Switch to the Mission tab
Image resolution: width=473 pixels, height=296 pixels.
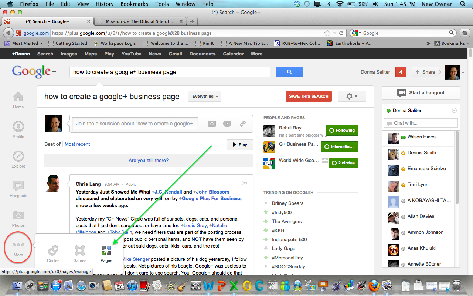(140, 21)
